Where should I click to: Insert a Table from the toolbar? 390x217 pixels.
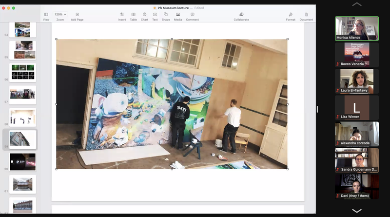click(x=133, y=17)
